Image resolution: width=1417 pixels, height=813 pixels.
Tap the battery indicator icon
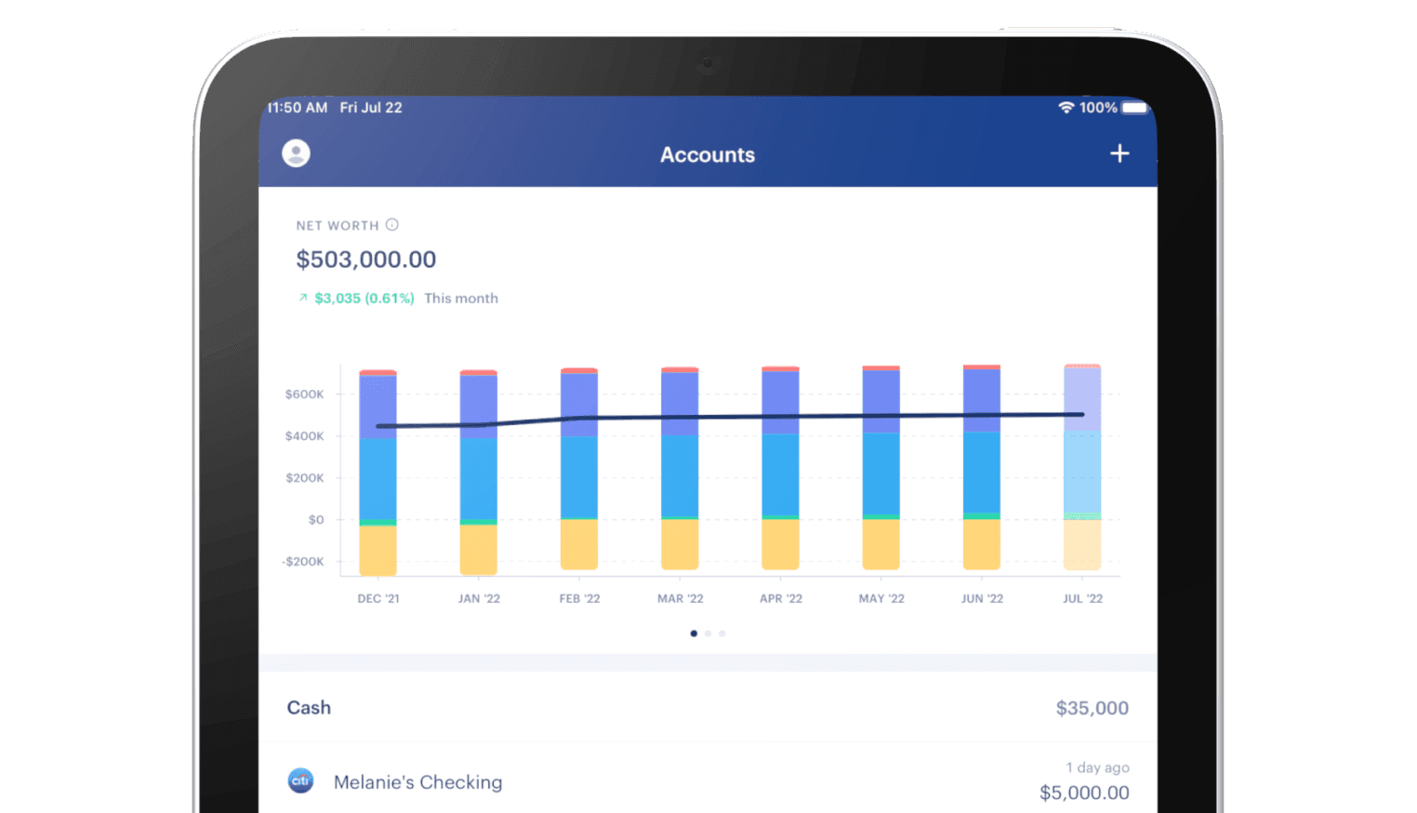pos(1134,107)
